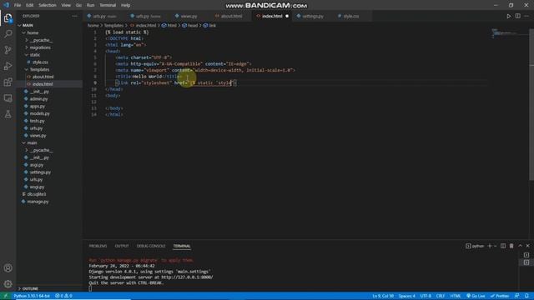Show errors and warnings count in status bar
The image size is (534, 300).
tap(63, 296)
